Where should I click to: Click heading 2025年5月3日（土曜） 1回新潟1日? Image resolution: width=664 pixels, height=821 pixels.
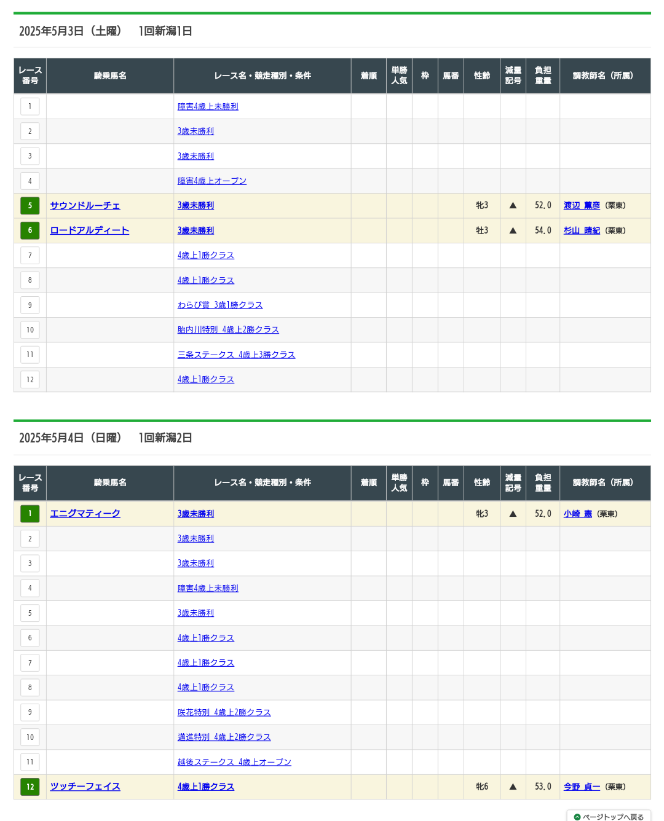tap(106, 31)
